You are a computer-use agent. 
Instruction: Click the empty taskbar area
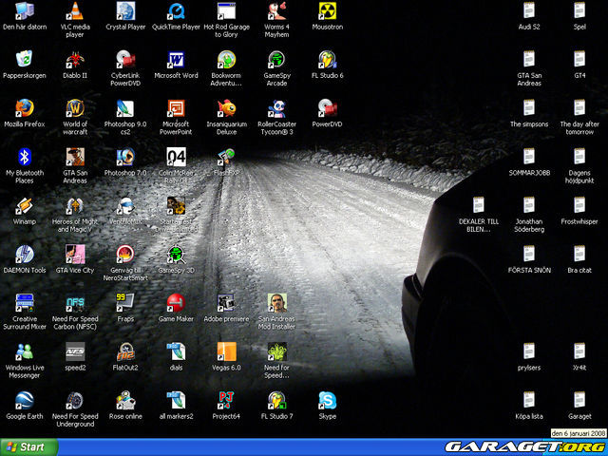(285, 446)
